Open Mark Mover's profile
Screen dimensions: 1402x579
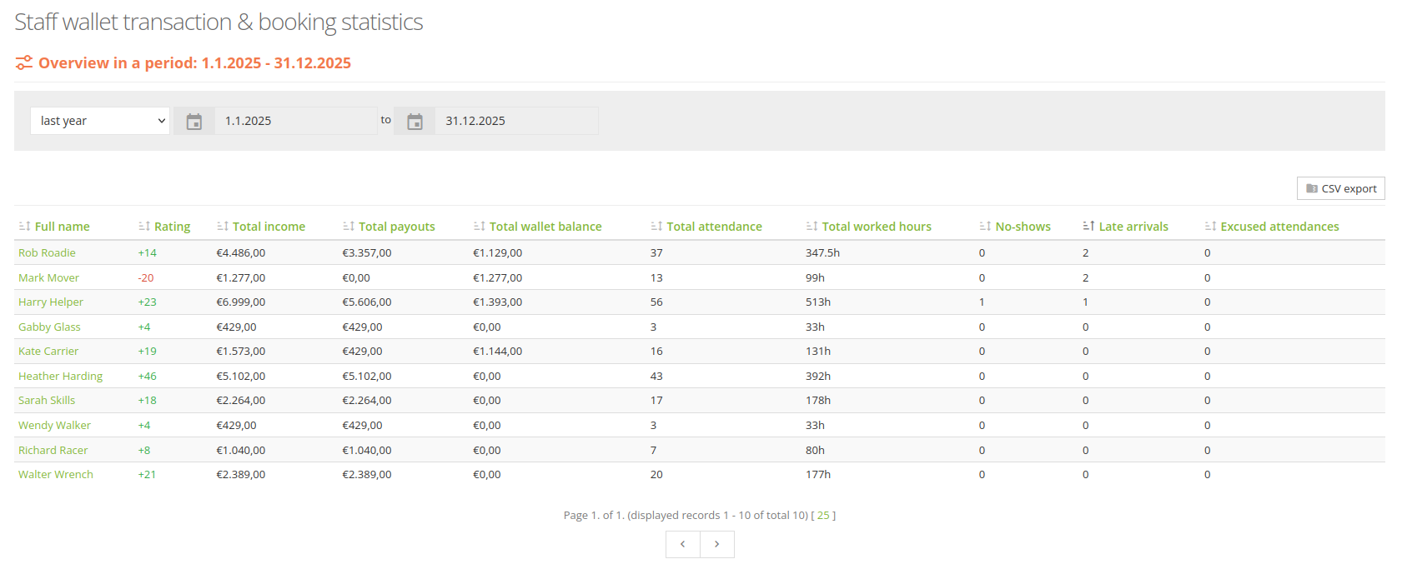tap(48, 278)
